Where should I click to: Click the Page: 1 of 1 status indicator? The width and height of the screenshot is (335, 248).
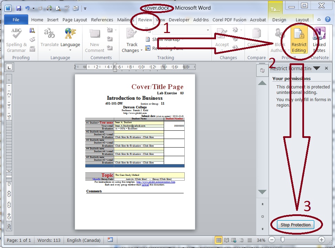(x=19, y=240)
